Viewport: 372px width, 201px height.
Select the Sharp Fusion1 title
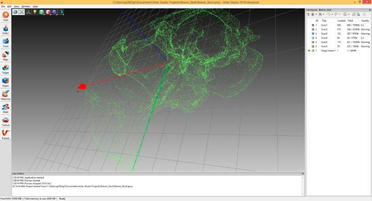click(328, 51)
